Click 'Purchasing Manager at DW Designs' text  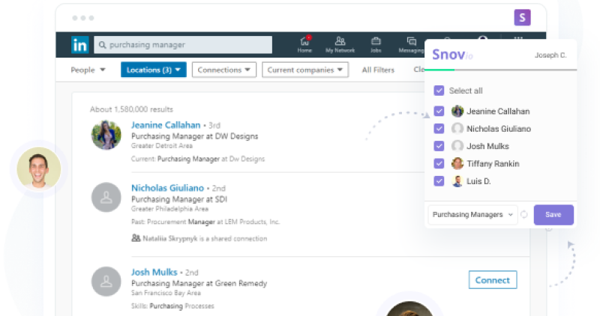coord(195,136)
